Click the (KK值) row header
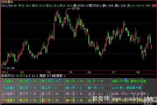 coord(9,94)
